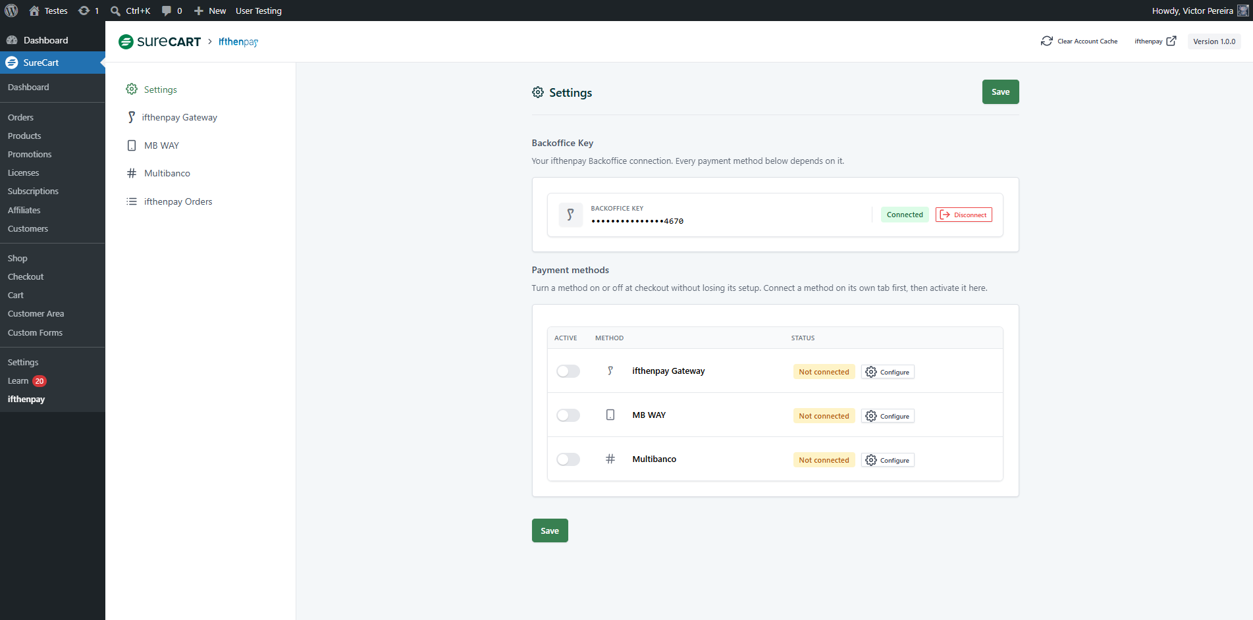
Task: Click the New plus icon in admin bar
Action: pos(199,11)
